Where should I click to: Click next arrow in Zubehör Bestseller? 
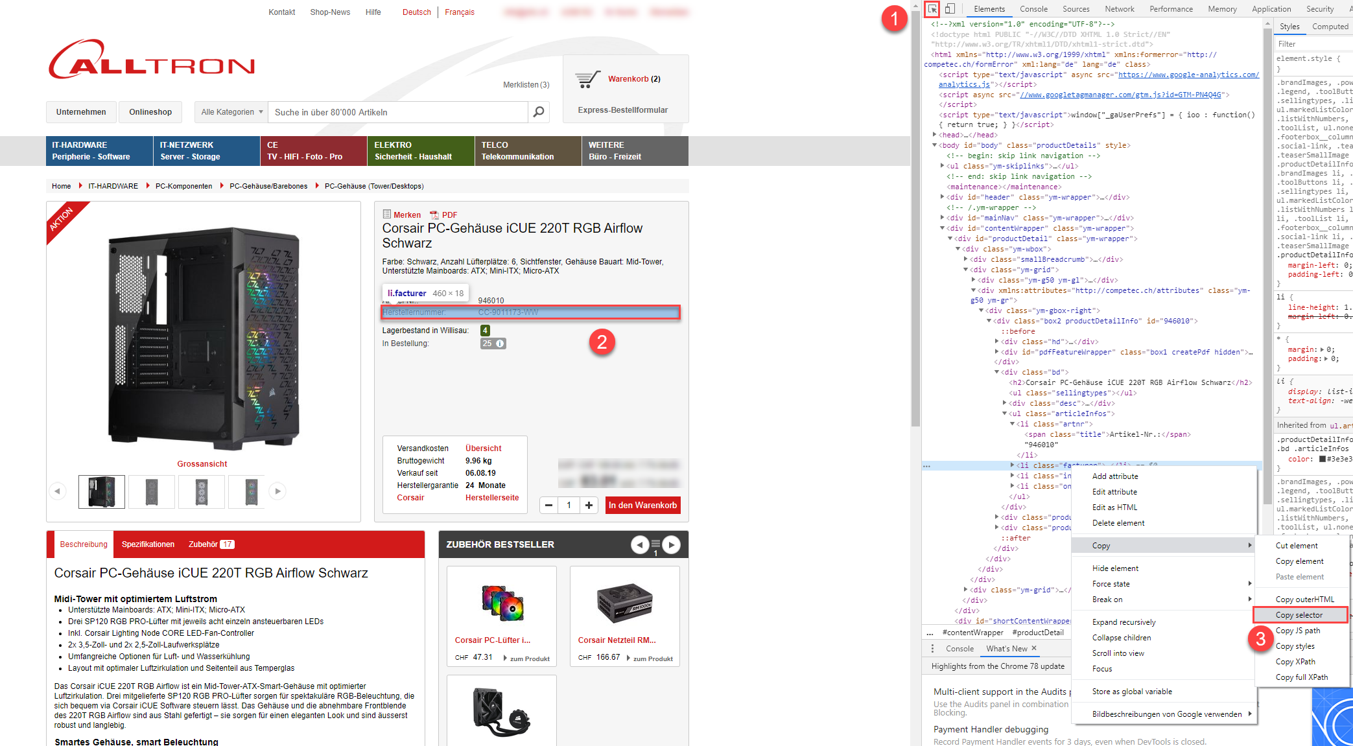point(671,545)
